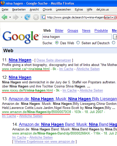Open Im Cache for result 13 Amazon

[9, 116]
